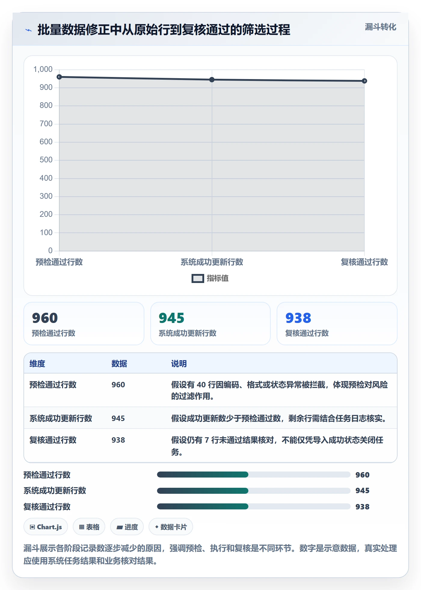Select the 复核通过行数 table row cell
The image size is (421, 590).
click(x=53, y=440)
